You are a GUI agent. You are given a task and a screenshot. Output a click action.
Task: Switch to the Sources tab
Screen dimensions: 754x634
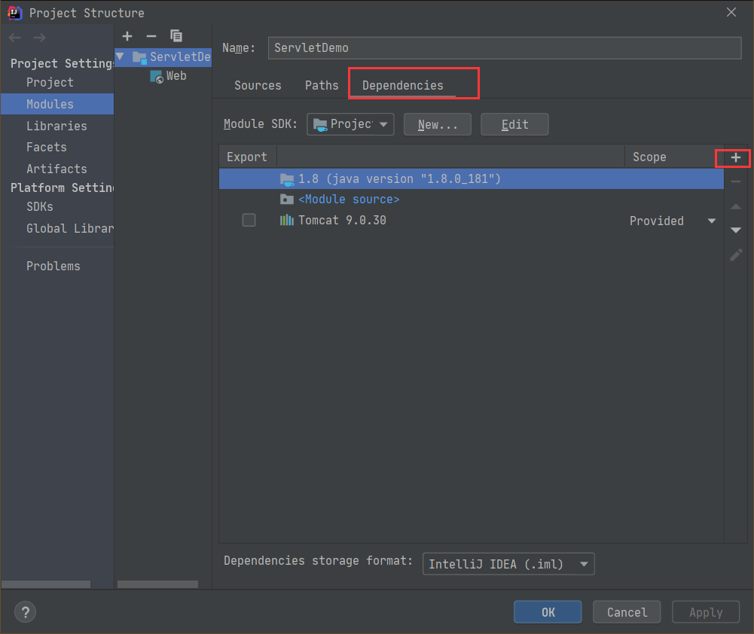[258, 85]
